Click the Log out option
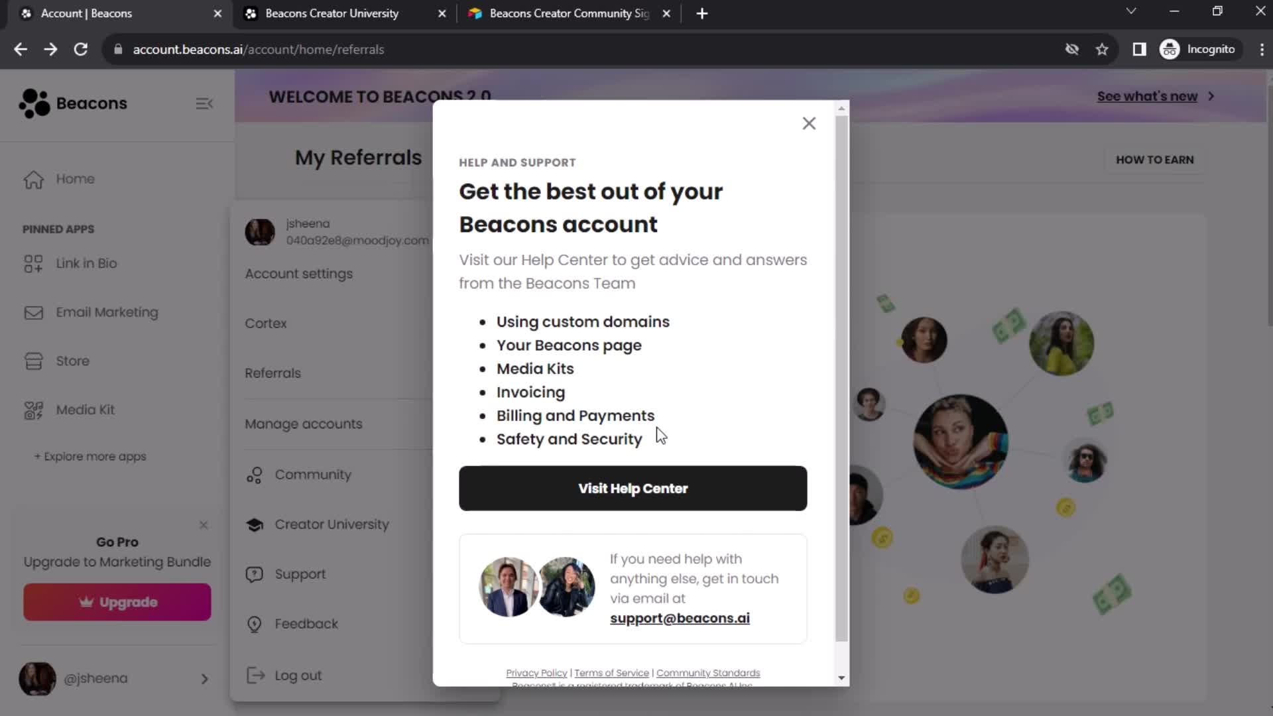Viewport: 1273px width, 716px height. tap(297, 675)
